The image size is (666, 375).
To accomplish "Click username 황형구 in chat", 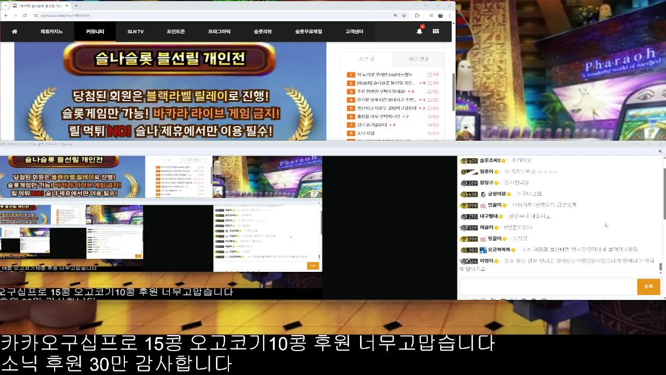I will coord(486,183).
